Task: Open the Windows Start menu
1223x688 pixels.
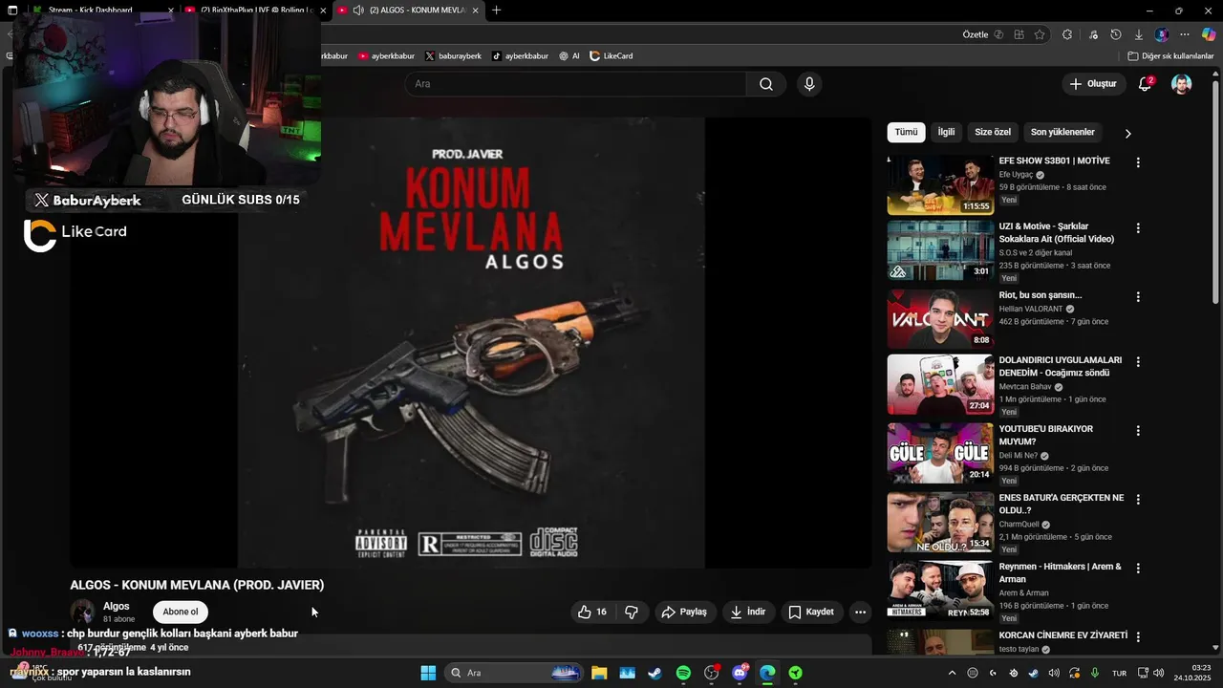Action: tap(428, 673)
